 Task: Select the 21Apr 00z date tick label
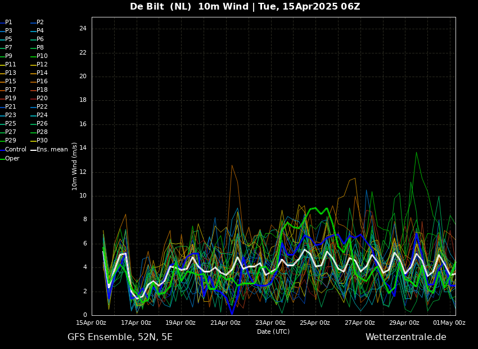point(226,323)
